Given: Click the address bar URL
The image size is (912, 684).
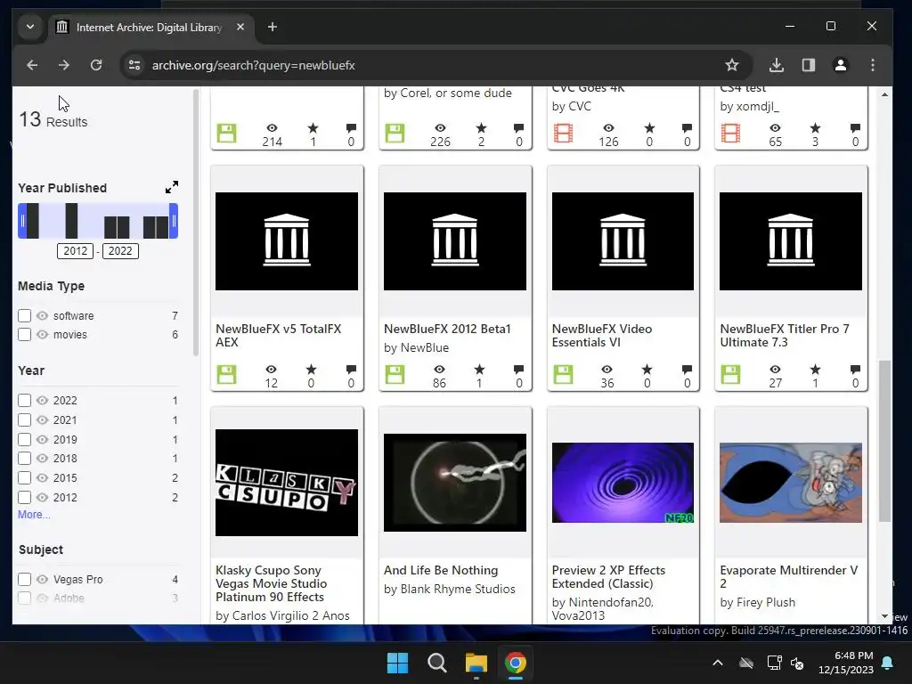Looking at the screenshot, I should pyautogui.click(x=254, y=65).
